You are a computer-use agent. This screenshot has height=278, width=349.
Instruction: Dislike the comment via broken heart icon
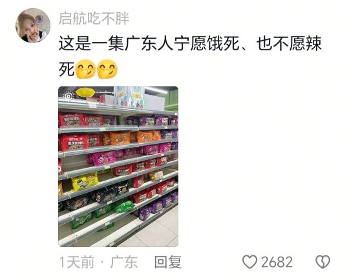coord(323,262)
